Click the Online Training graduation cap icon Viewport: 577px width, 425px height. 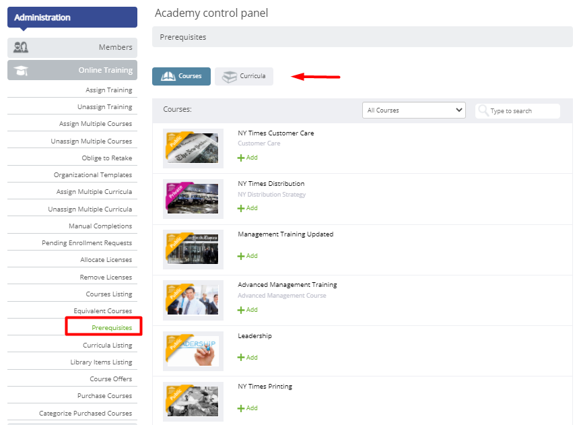coord(21,70)
